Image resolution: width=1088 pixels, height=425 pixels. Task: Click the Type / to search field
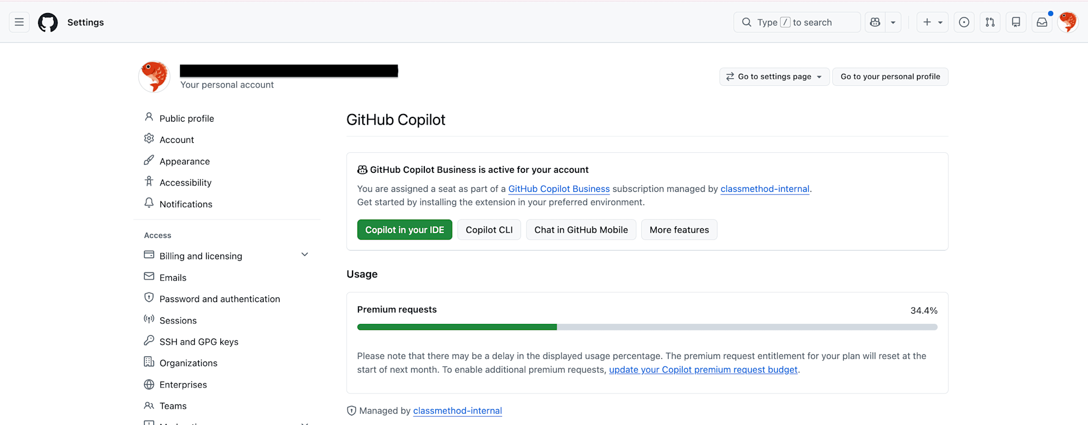(796, 22)
